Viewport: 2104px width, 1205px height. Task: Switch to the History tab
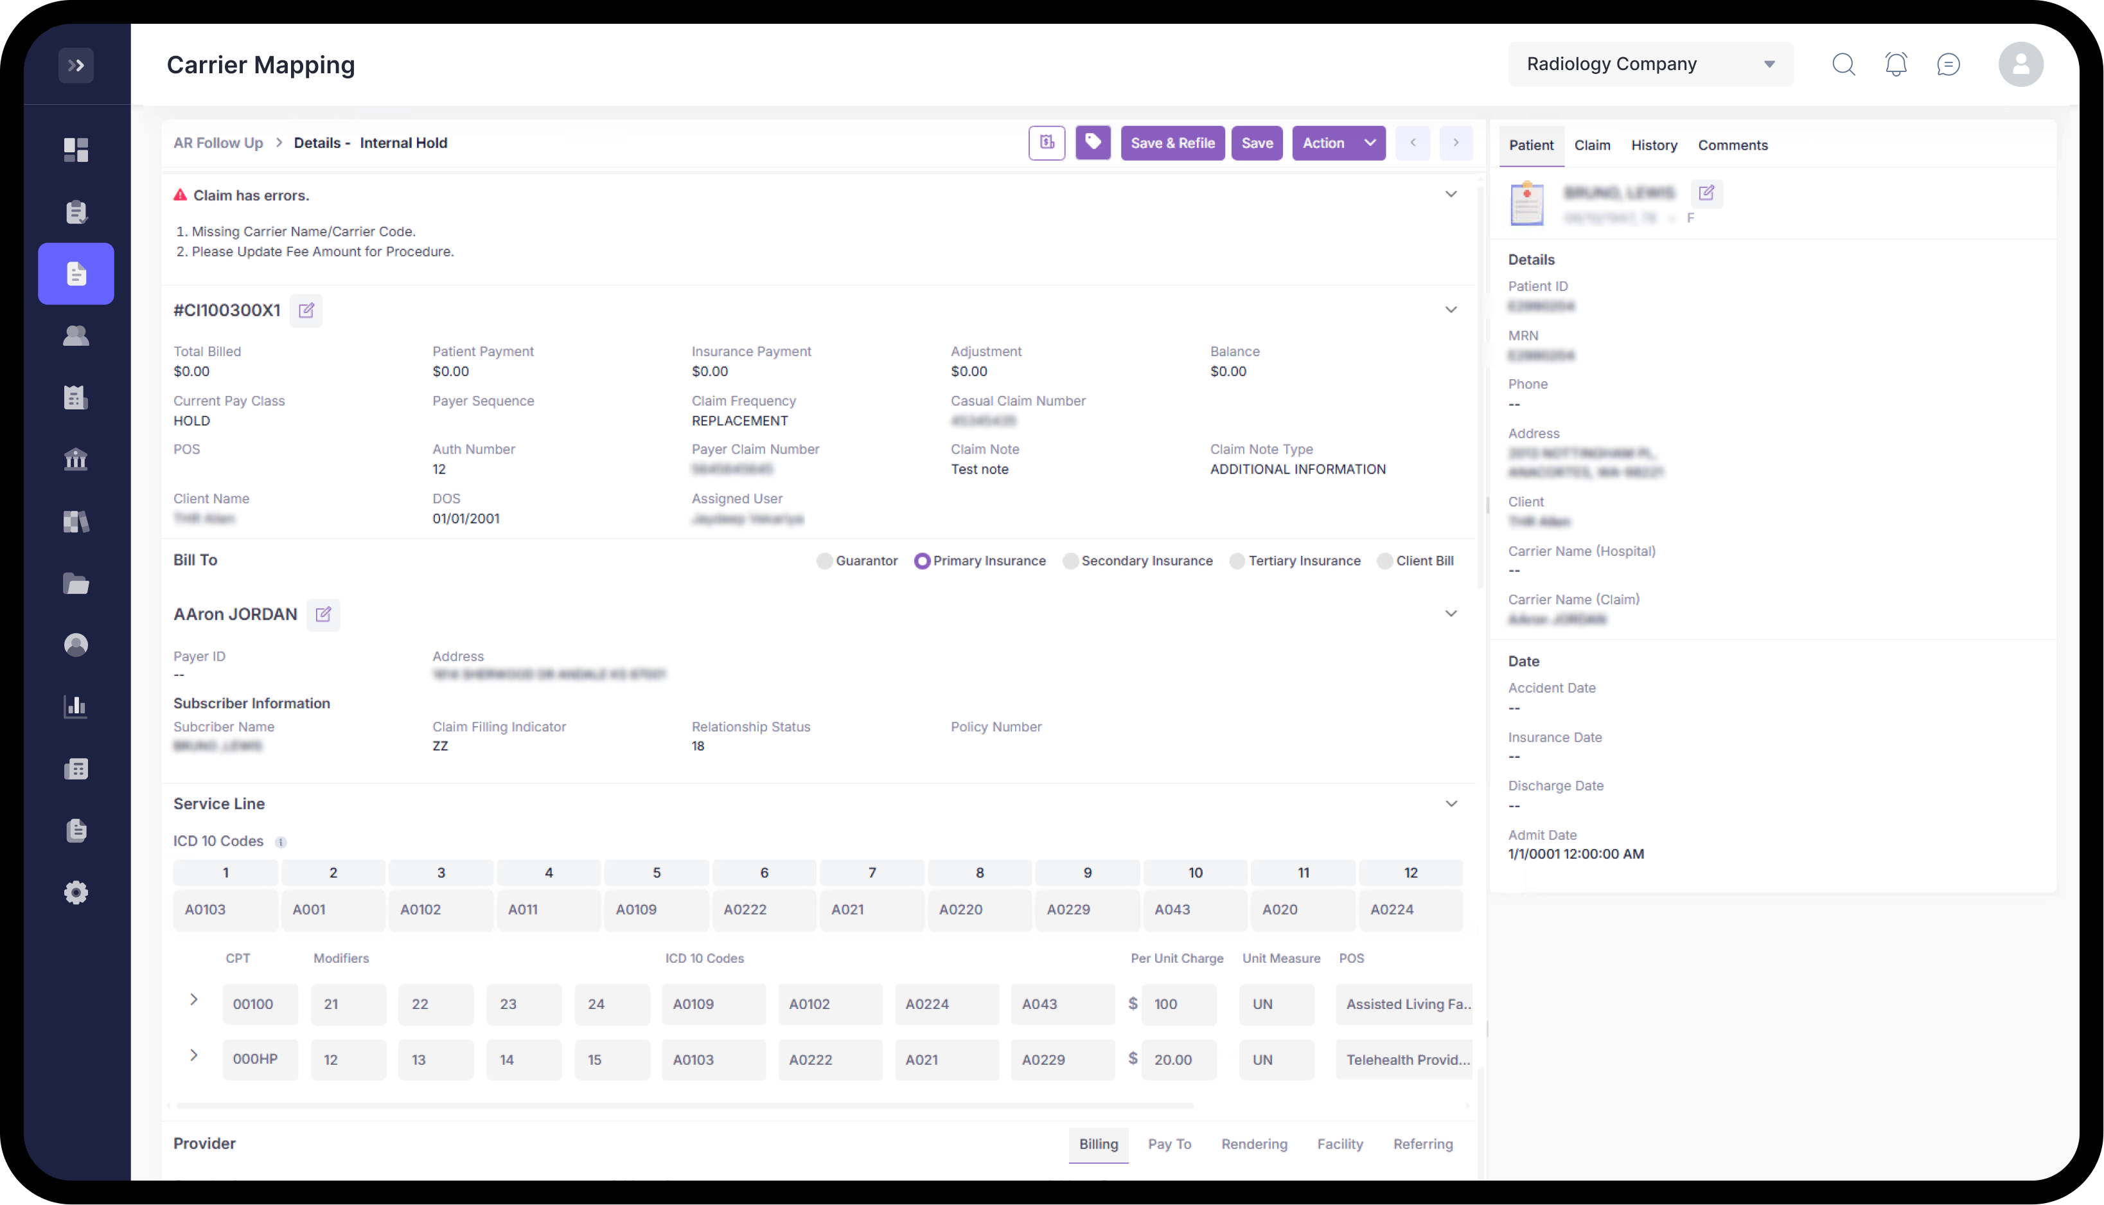(1653, 145)
